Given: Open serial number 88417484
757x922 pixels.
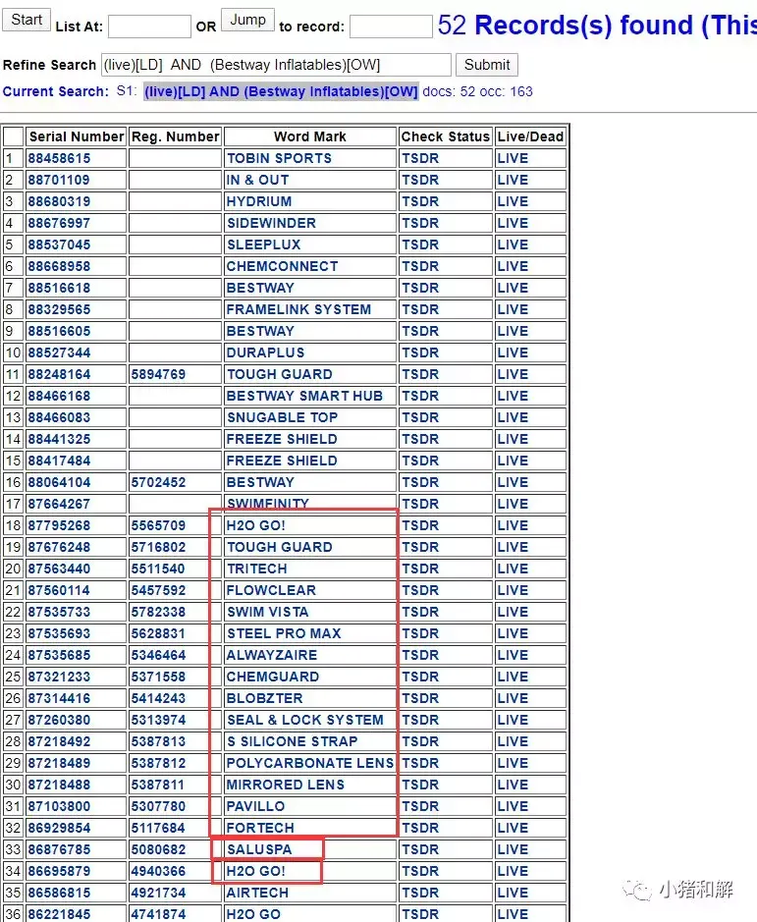Looking at the screenshot, I should pyautogui.click(x=59, y=461).
